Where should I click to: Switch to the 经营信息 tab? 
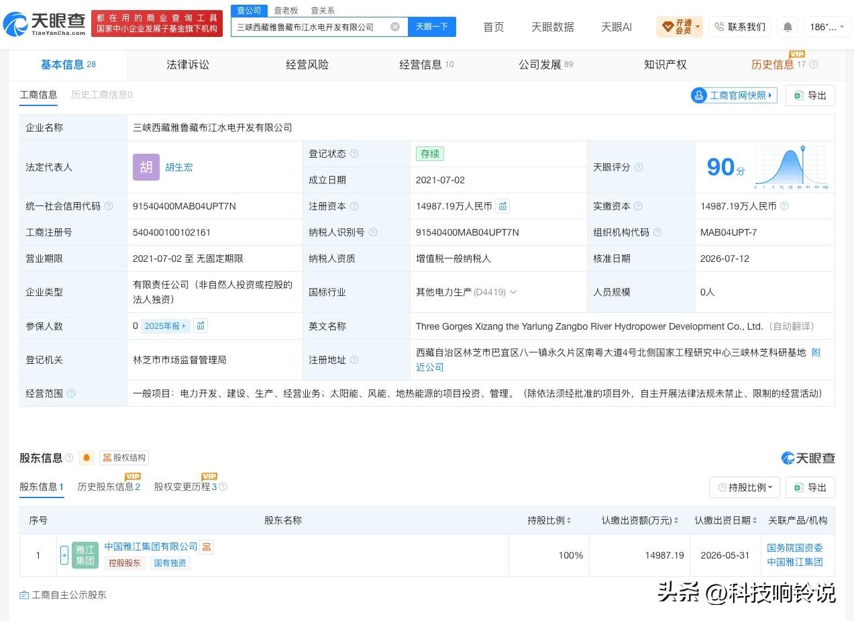(426, 64)
